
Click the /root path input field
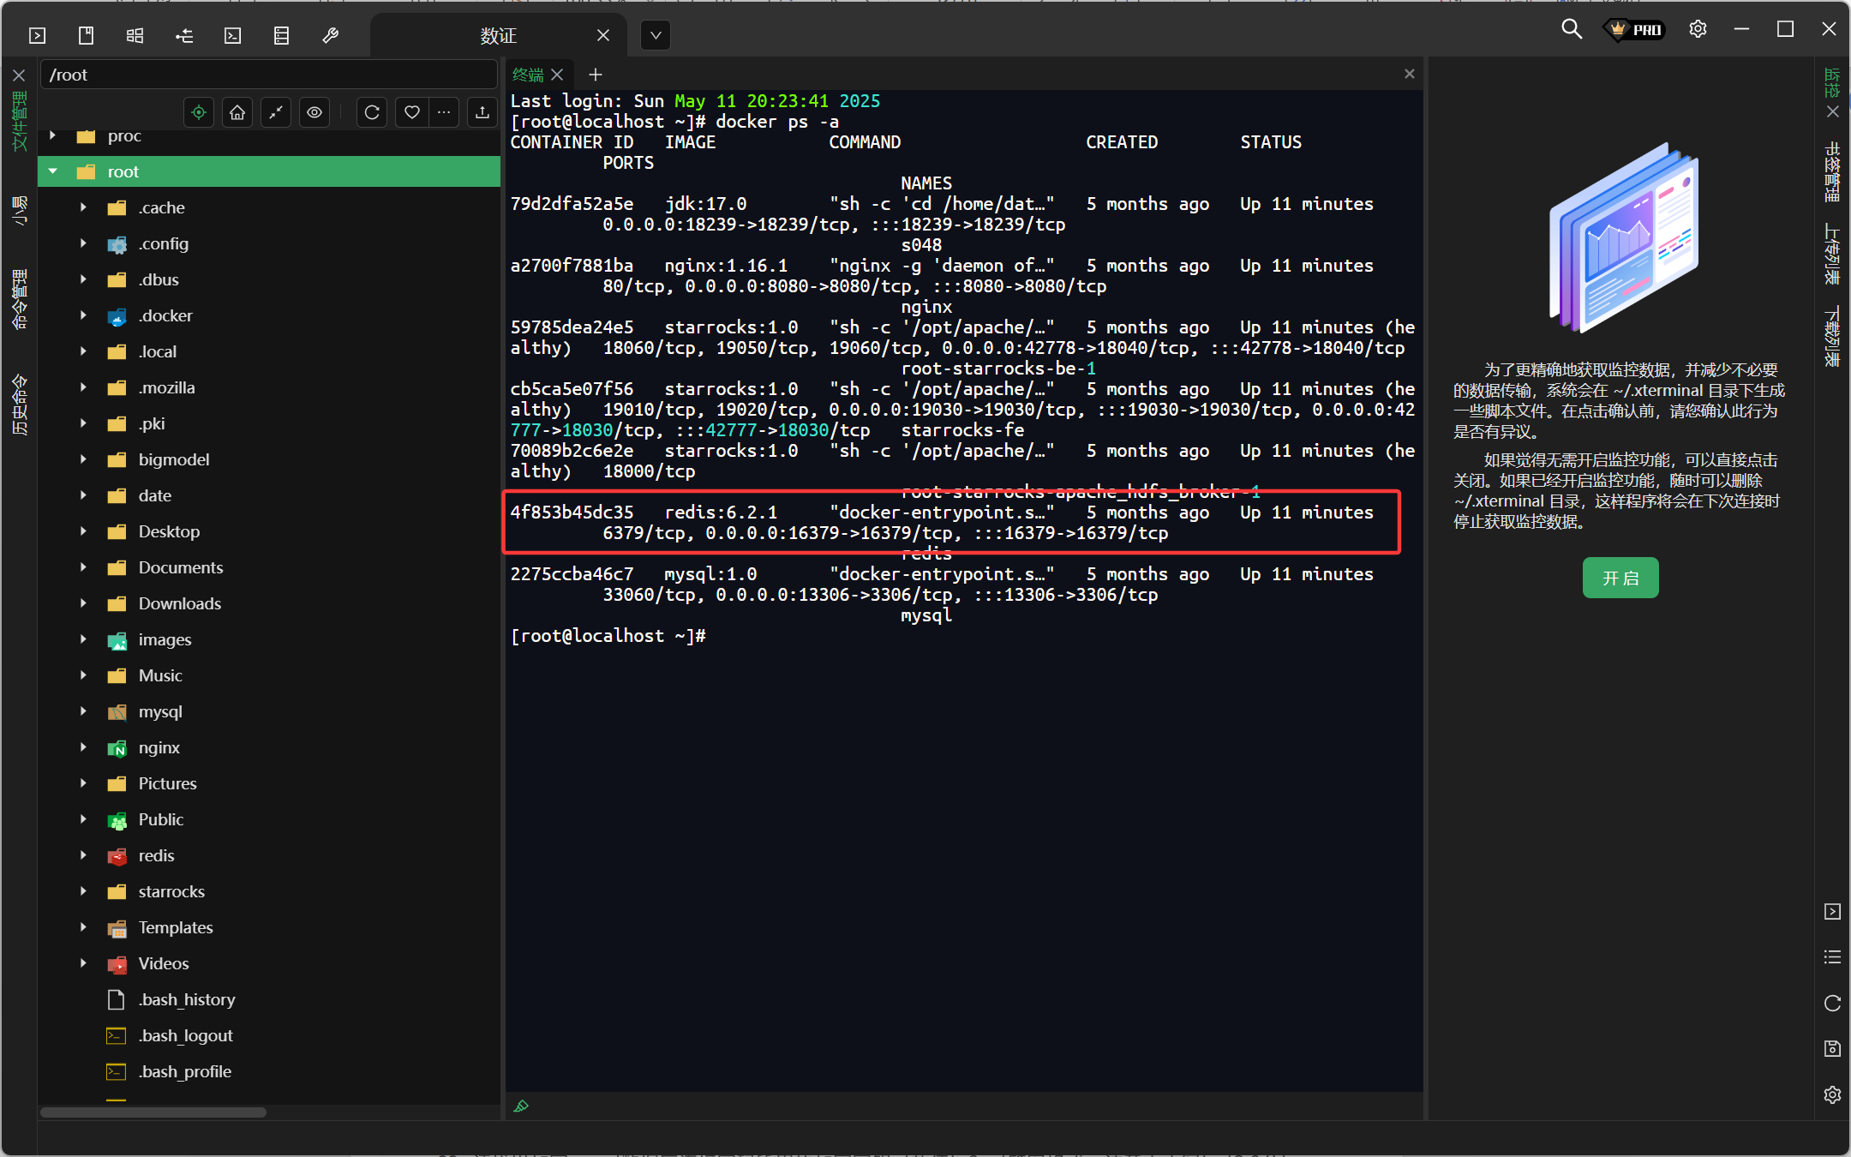point(268,75)
